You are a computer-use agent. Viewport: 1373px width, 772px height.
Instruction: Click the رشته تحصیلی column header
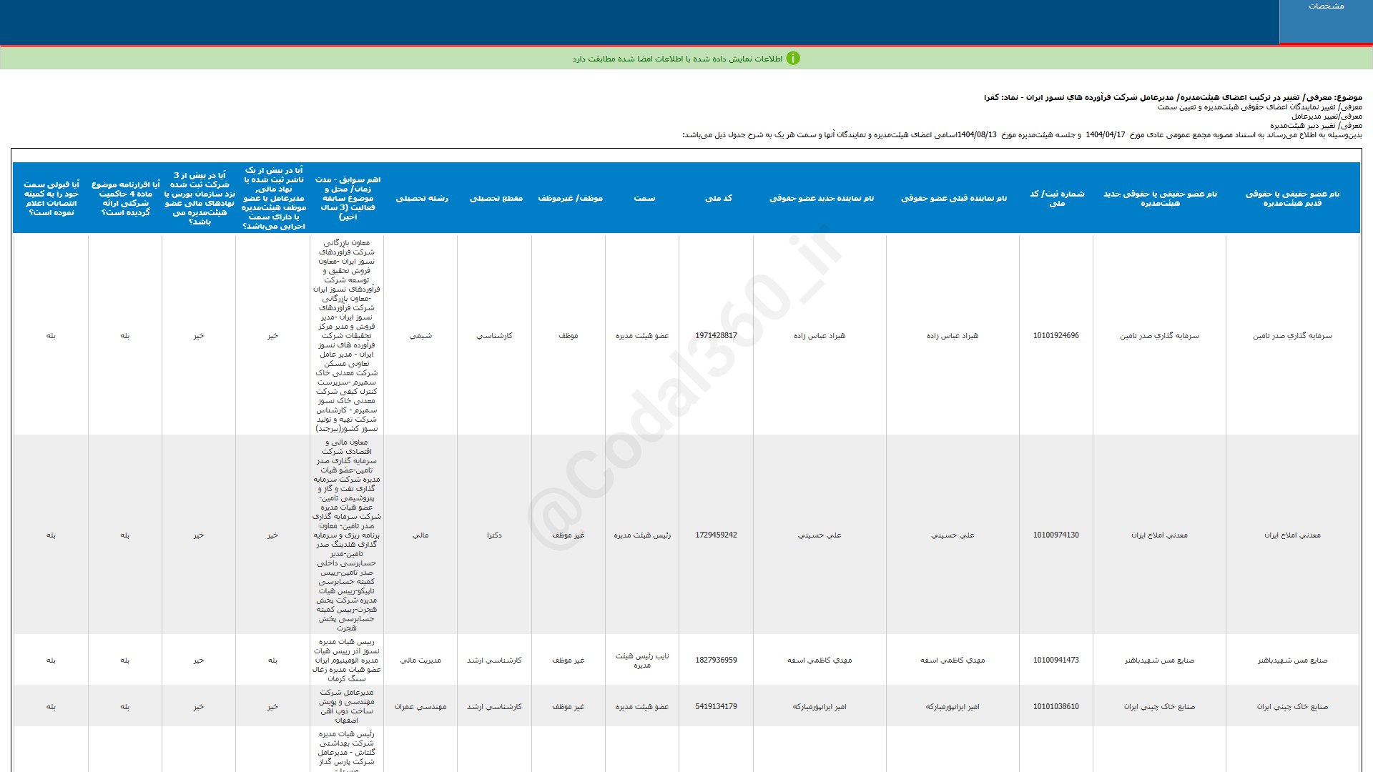click(x=422, y=198)
